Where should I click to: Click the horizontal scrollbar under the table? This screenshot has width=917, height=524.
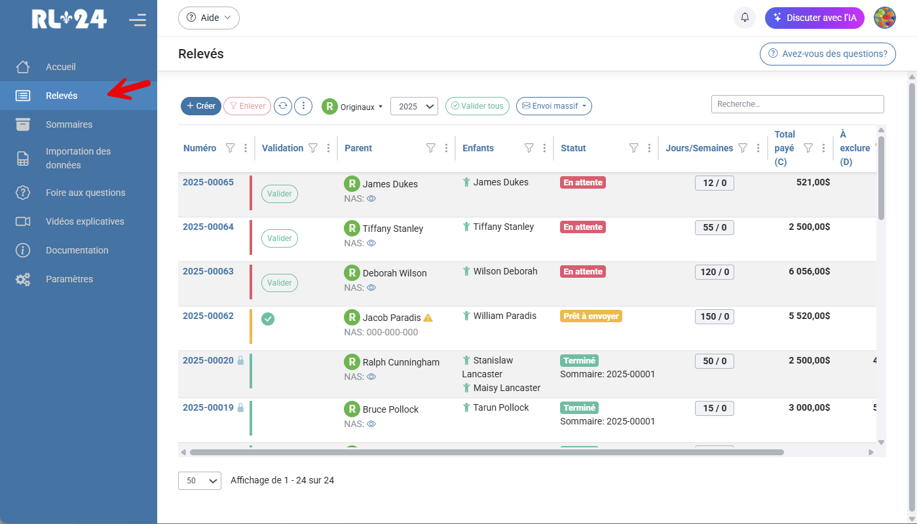(486, 452)
